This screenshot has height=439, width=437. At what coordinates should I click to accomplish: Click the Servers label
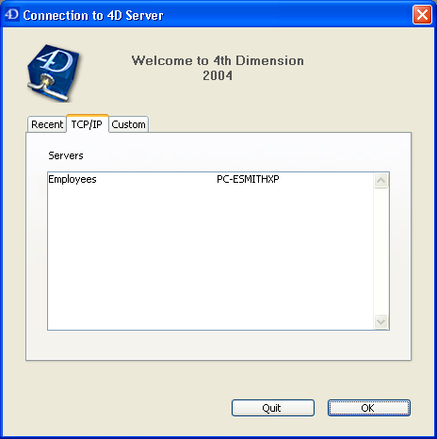pyautogui.click(x=66, y=155)
